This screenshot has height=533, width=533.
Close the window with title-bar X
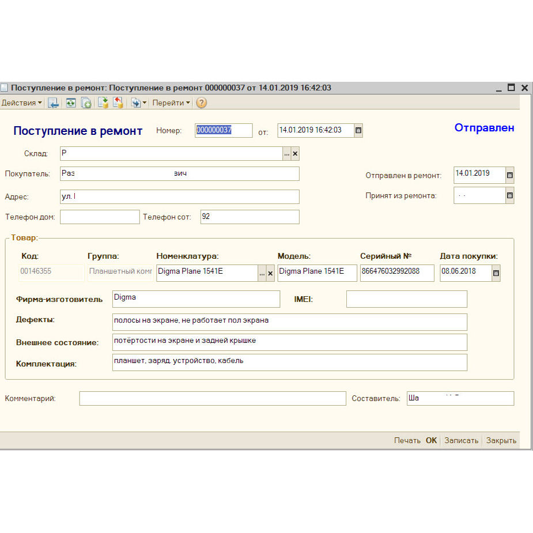(524, 88)
